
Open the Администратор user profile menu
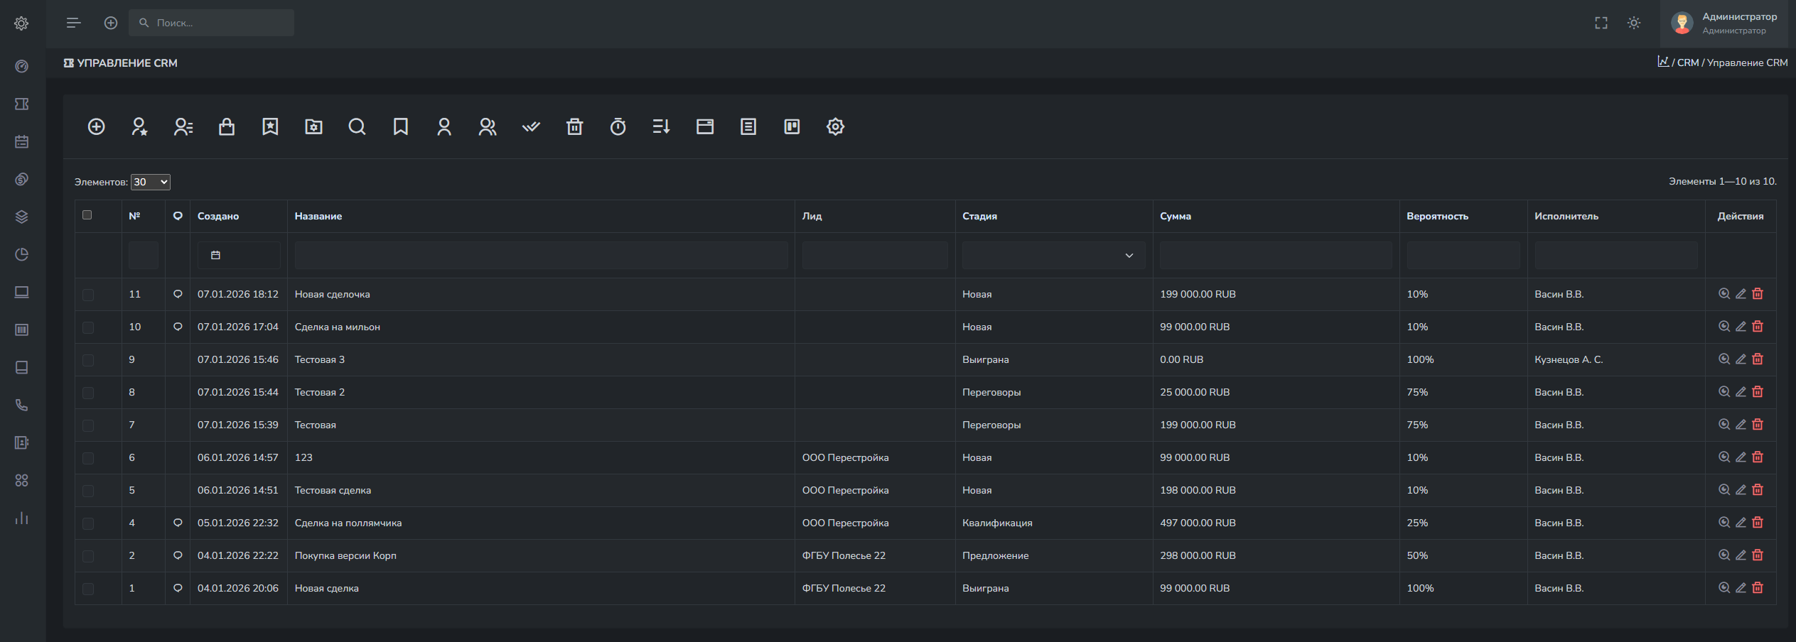pos(1727,23)
